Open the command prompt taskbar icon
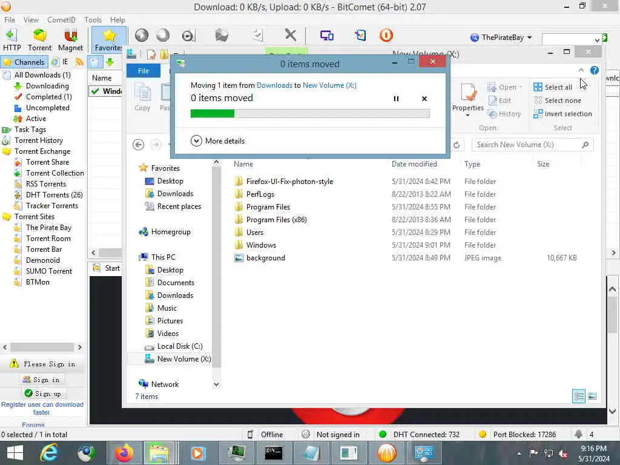This screenshot has height=465, width=620. coord(273,453)
